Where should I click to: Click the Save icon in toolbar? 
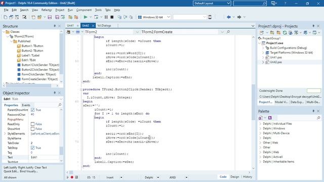click(x=50, y=17)
